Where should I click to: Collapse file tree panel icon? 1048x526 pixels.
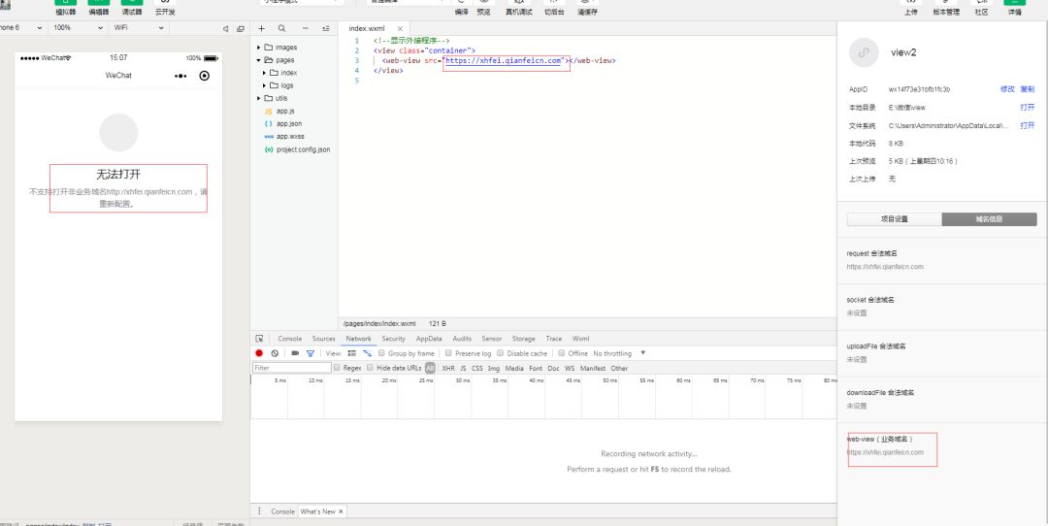pyautogui.click(x=325, y=28)
